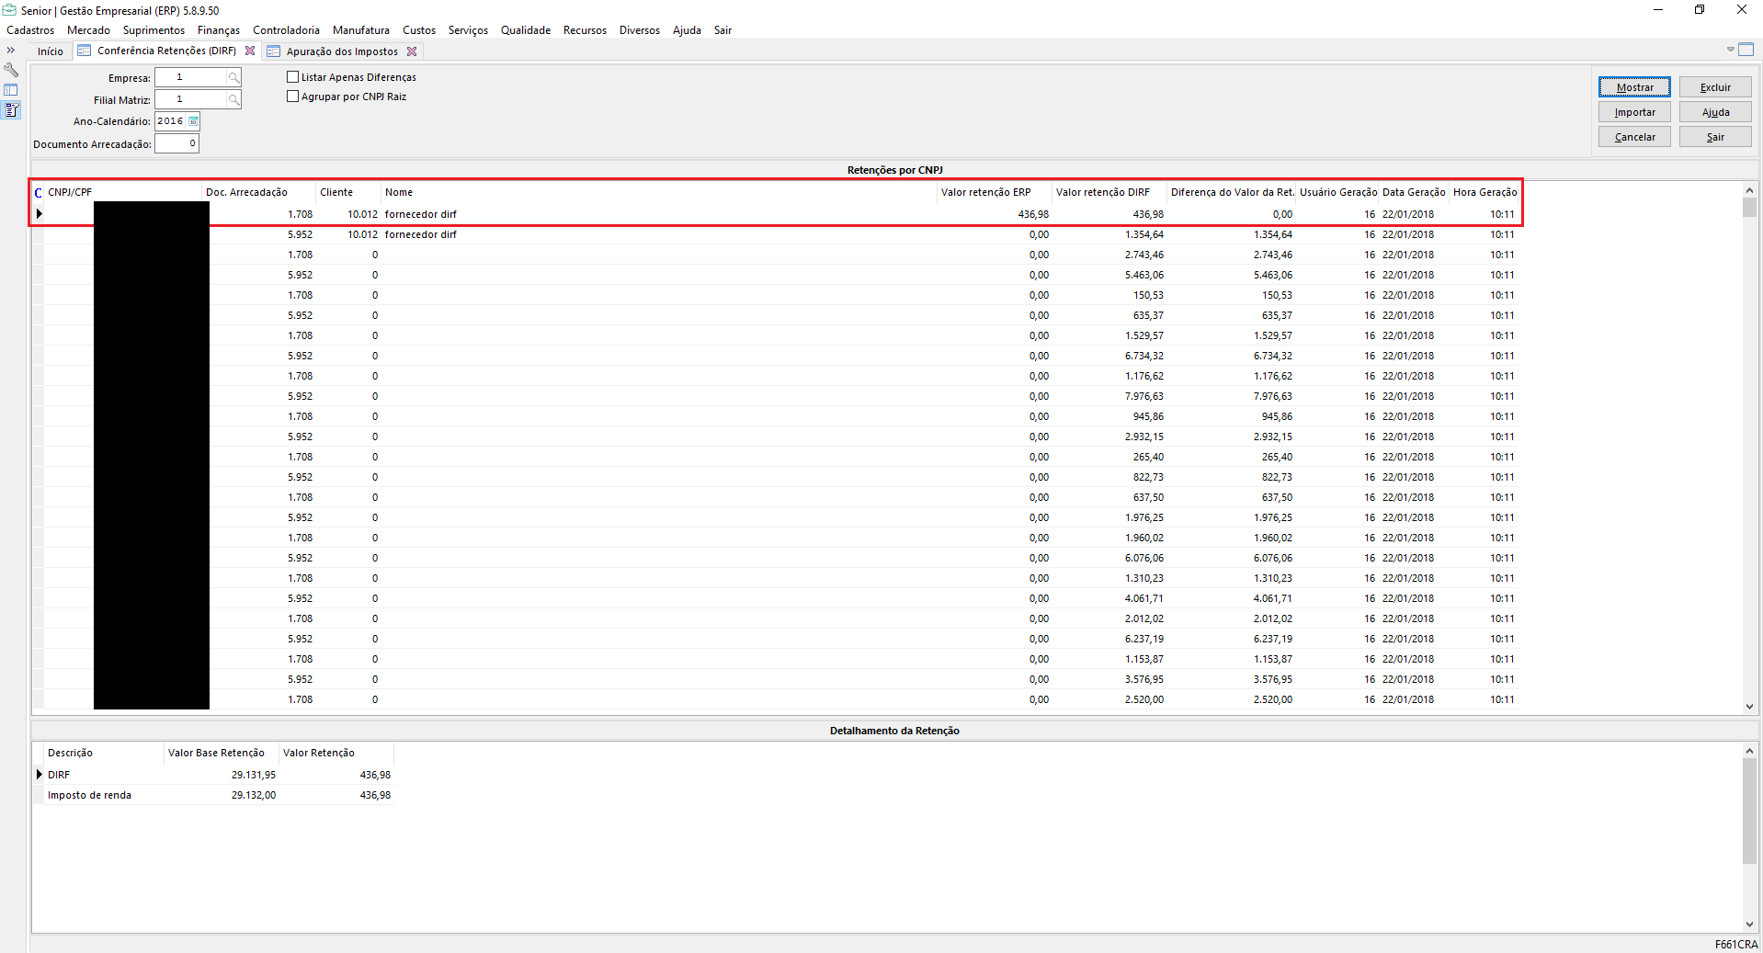Close the Apuração dos Impostos tab
Screen dimensions: 1763x953
[x=412, y=51]
